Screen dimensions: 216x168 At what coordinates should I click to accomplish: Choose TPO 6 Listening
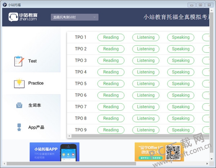tap(146, 95)
